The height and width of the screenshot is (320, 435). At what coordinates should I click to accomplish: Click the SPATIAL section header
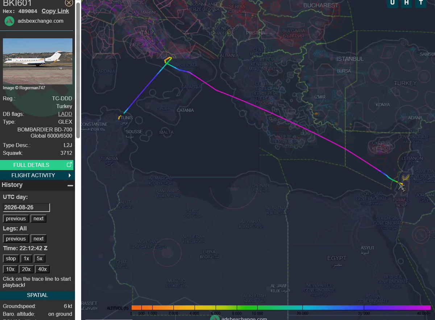37,295
